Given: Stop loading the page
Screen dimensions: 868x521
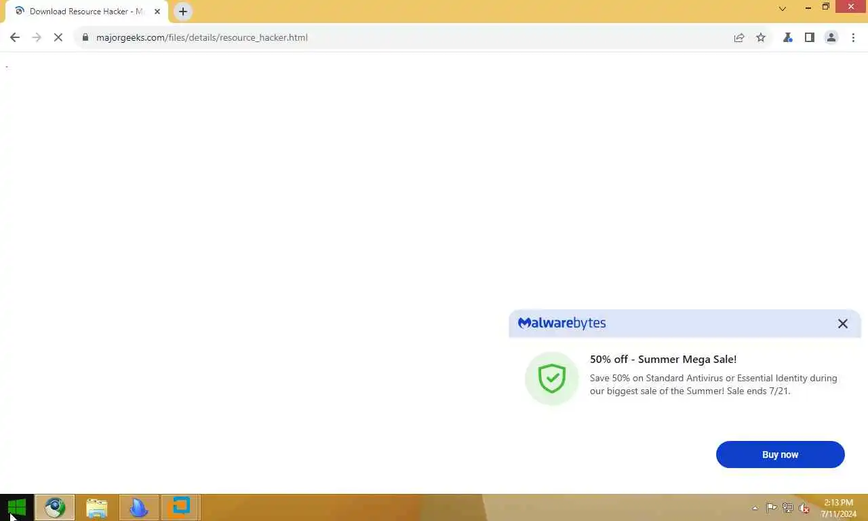Looking at the screenshot, I should [x=58, y=37].
